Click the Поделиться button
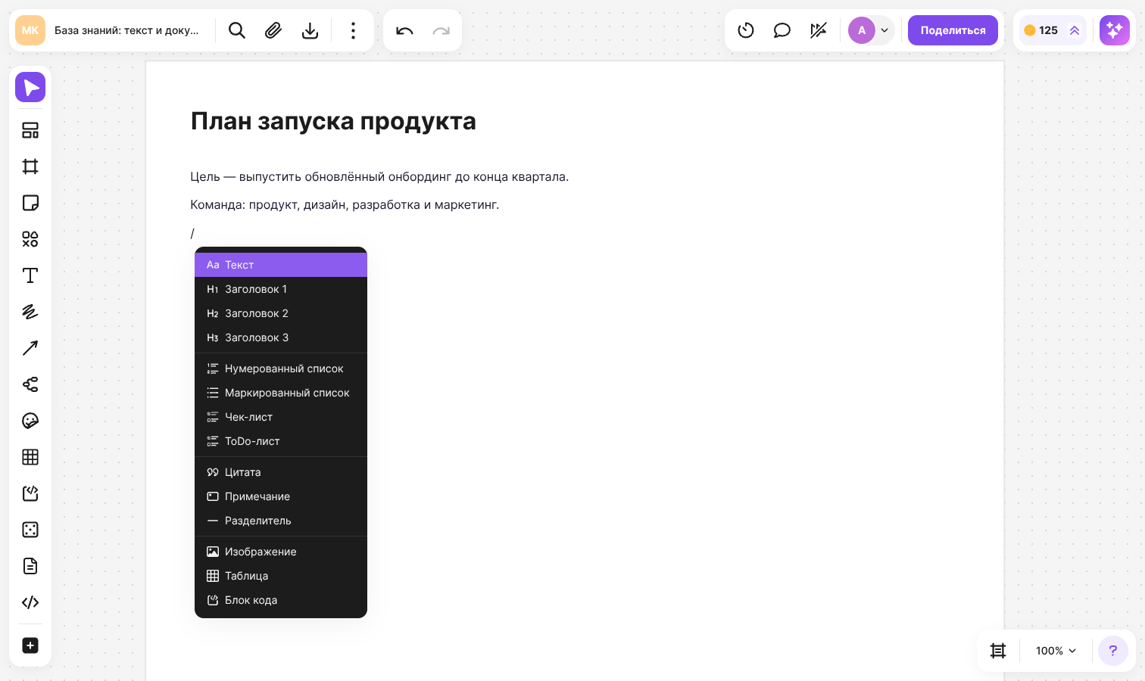This screenshot has width=1145, height=681. (953, 30)
